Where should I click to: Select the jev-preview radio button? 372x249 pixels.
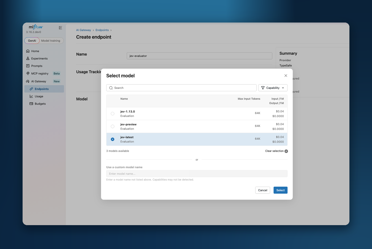[x=113, y=126]
